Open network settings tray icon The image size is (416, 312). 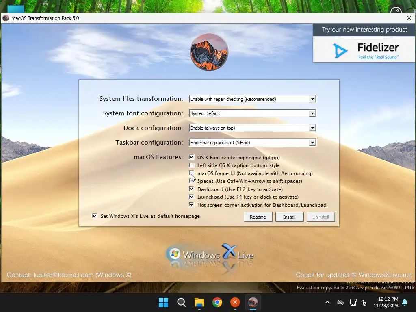pos(353,302)
